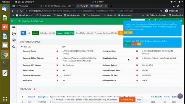Switch to the Order Management [All] tab

(59, 6)
